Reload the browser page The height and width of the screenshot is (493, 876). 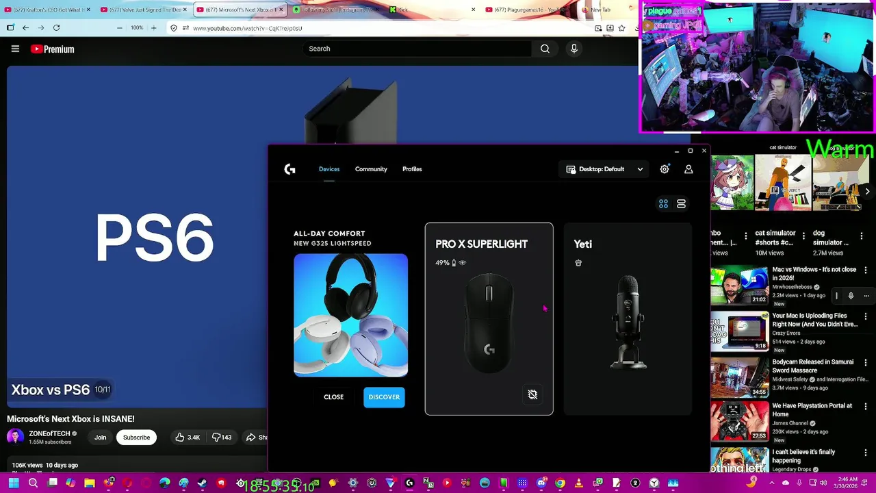[56, 28]
